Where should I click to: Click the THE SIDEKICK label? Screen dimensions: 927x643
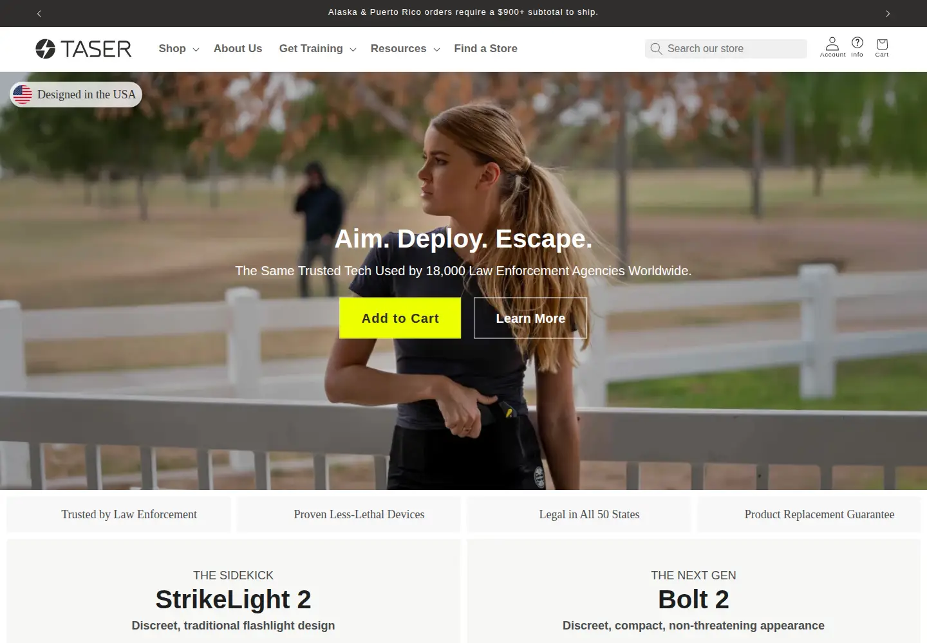(x=233, y=575)
